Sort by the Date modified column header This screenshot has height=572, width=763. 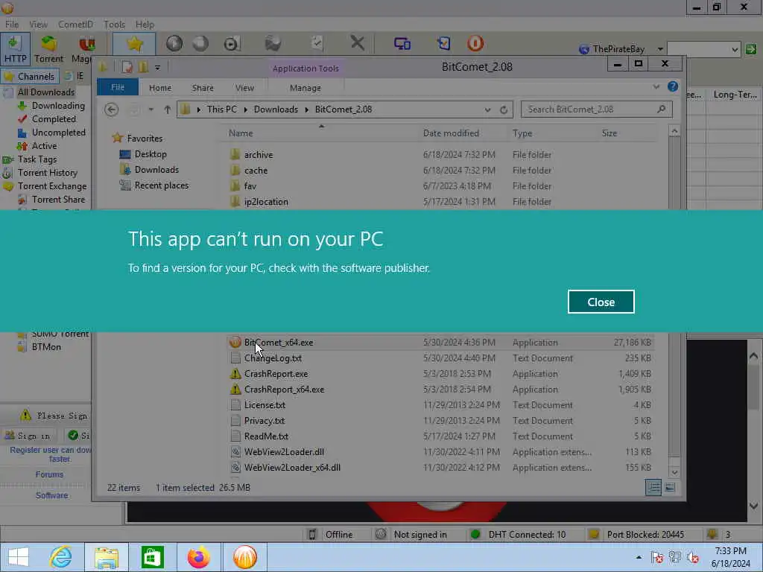[x=451, y=133]
